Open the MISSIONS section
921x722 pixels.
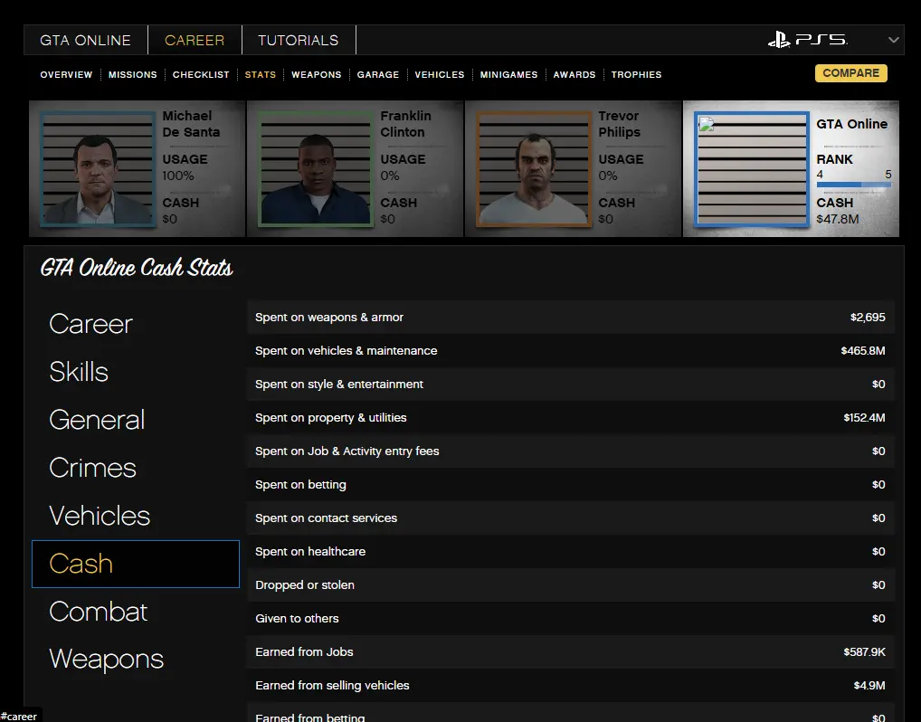tap(133, 74)
